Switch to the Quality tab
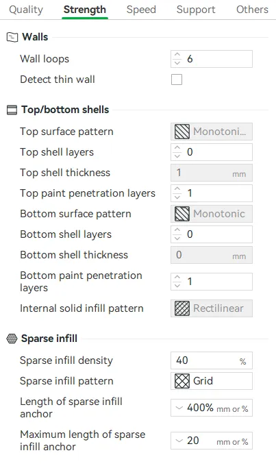Viewport: 276px width, 466px height. coord(26,10)
